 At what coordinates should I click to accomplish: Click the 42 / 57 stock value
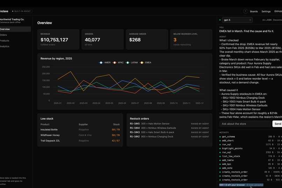[116, 141]
